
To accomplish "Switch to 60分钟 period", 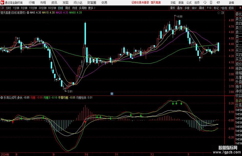I will pyautogui.click(x=52, y=8).
